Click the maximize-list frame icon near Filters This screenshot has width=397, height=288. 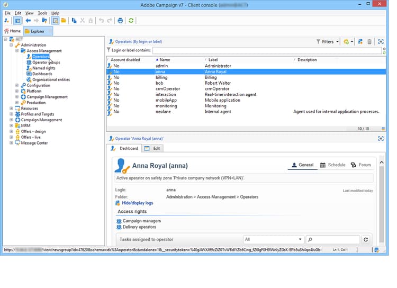[381, 41]
